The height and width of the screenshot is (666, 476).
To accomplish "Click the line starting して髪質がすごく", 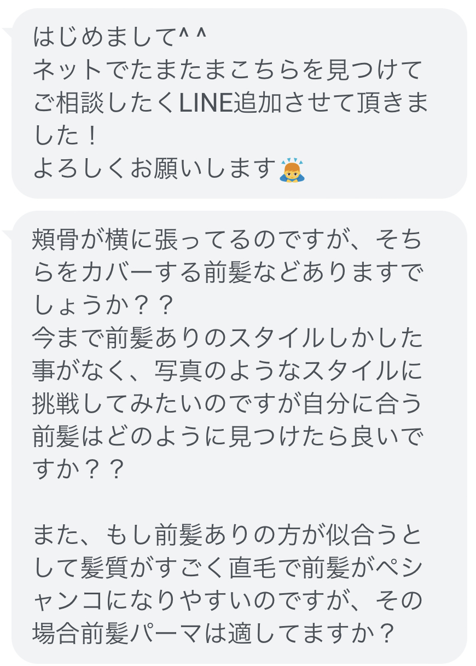I will point(229,569).
